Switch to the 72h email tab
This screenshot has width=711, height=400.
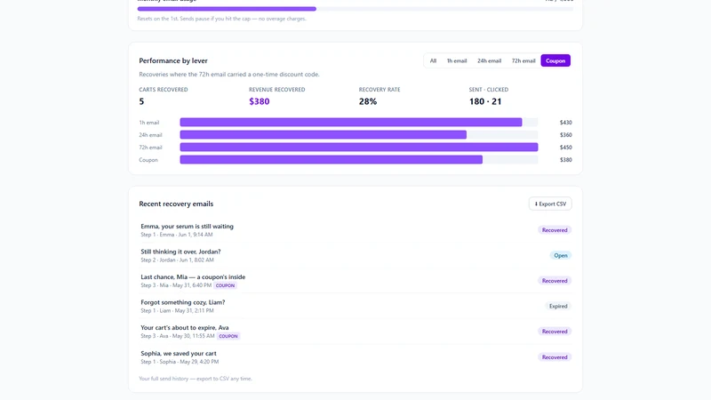point(523,60)
